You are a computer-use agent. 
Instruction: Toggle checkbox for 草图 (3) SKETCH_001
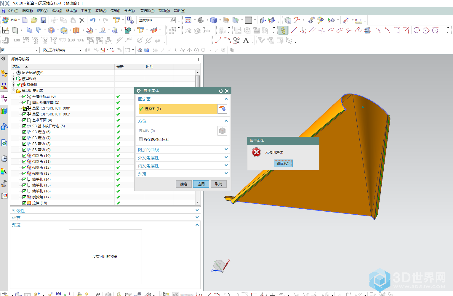[x=24, y=114]
